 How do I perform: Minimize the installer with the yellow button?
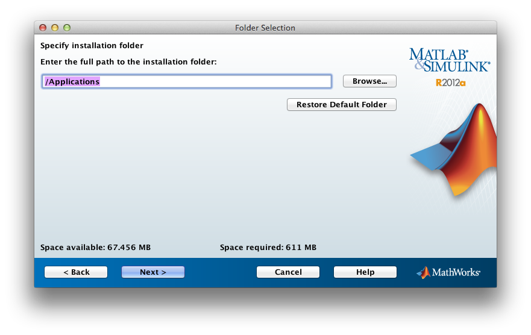(55, 28)
